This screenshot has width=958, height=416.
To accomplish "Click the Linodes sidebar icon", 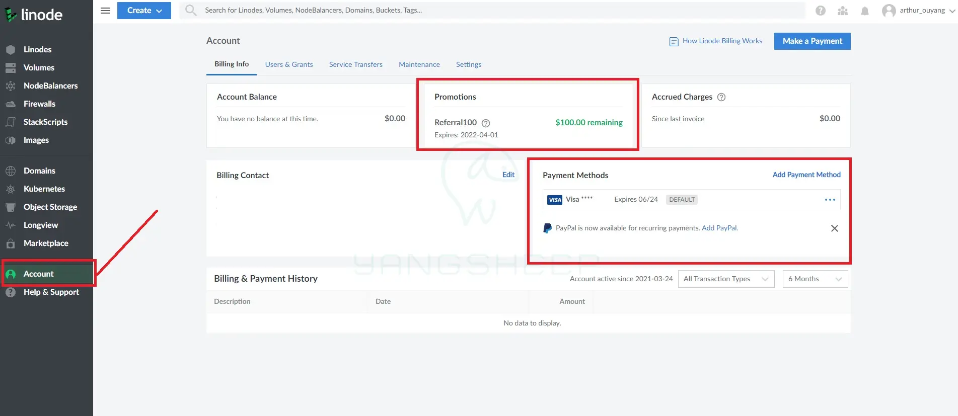I will [x=11, y=49].
